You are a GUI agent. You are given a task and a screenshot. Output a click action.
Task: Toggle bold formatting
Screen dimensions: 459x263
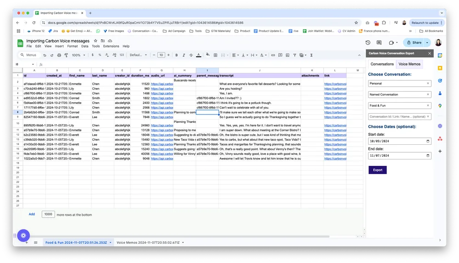[177, 55]
